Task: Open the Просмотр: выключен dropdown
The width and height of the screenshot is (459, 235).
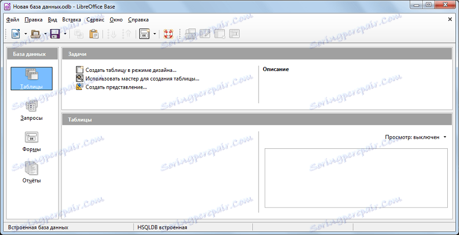Action: pos(416,137)
